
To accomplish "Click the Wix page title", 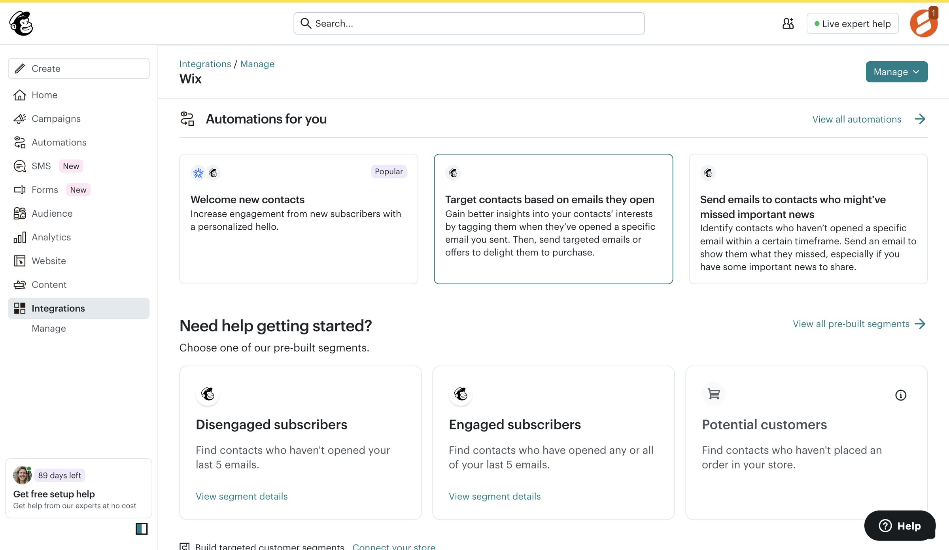I will (x=191, y=79).
